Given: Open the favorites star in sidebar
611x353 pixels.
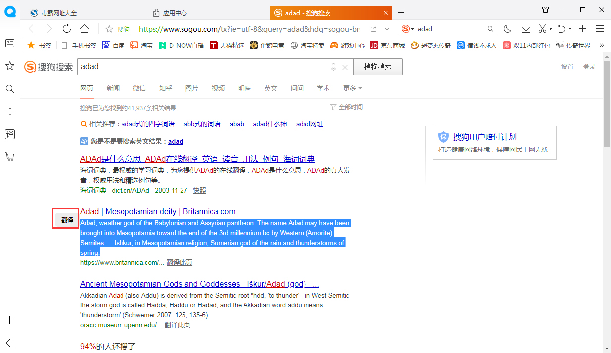Looking at the screenshot, I should [10, 66].
